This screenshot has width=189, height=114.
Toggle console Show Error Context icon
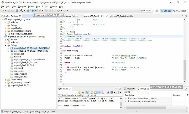(x=87, y=92)
